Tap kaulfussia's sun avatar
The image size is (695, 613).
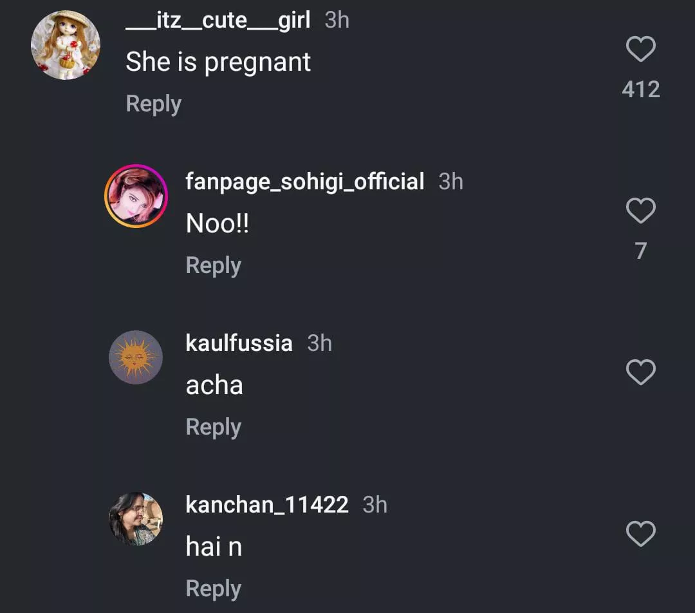(x=136, y=357)
